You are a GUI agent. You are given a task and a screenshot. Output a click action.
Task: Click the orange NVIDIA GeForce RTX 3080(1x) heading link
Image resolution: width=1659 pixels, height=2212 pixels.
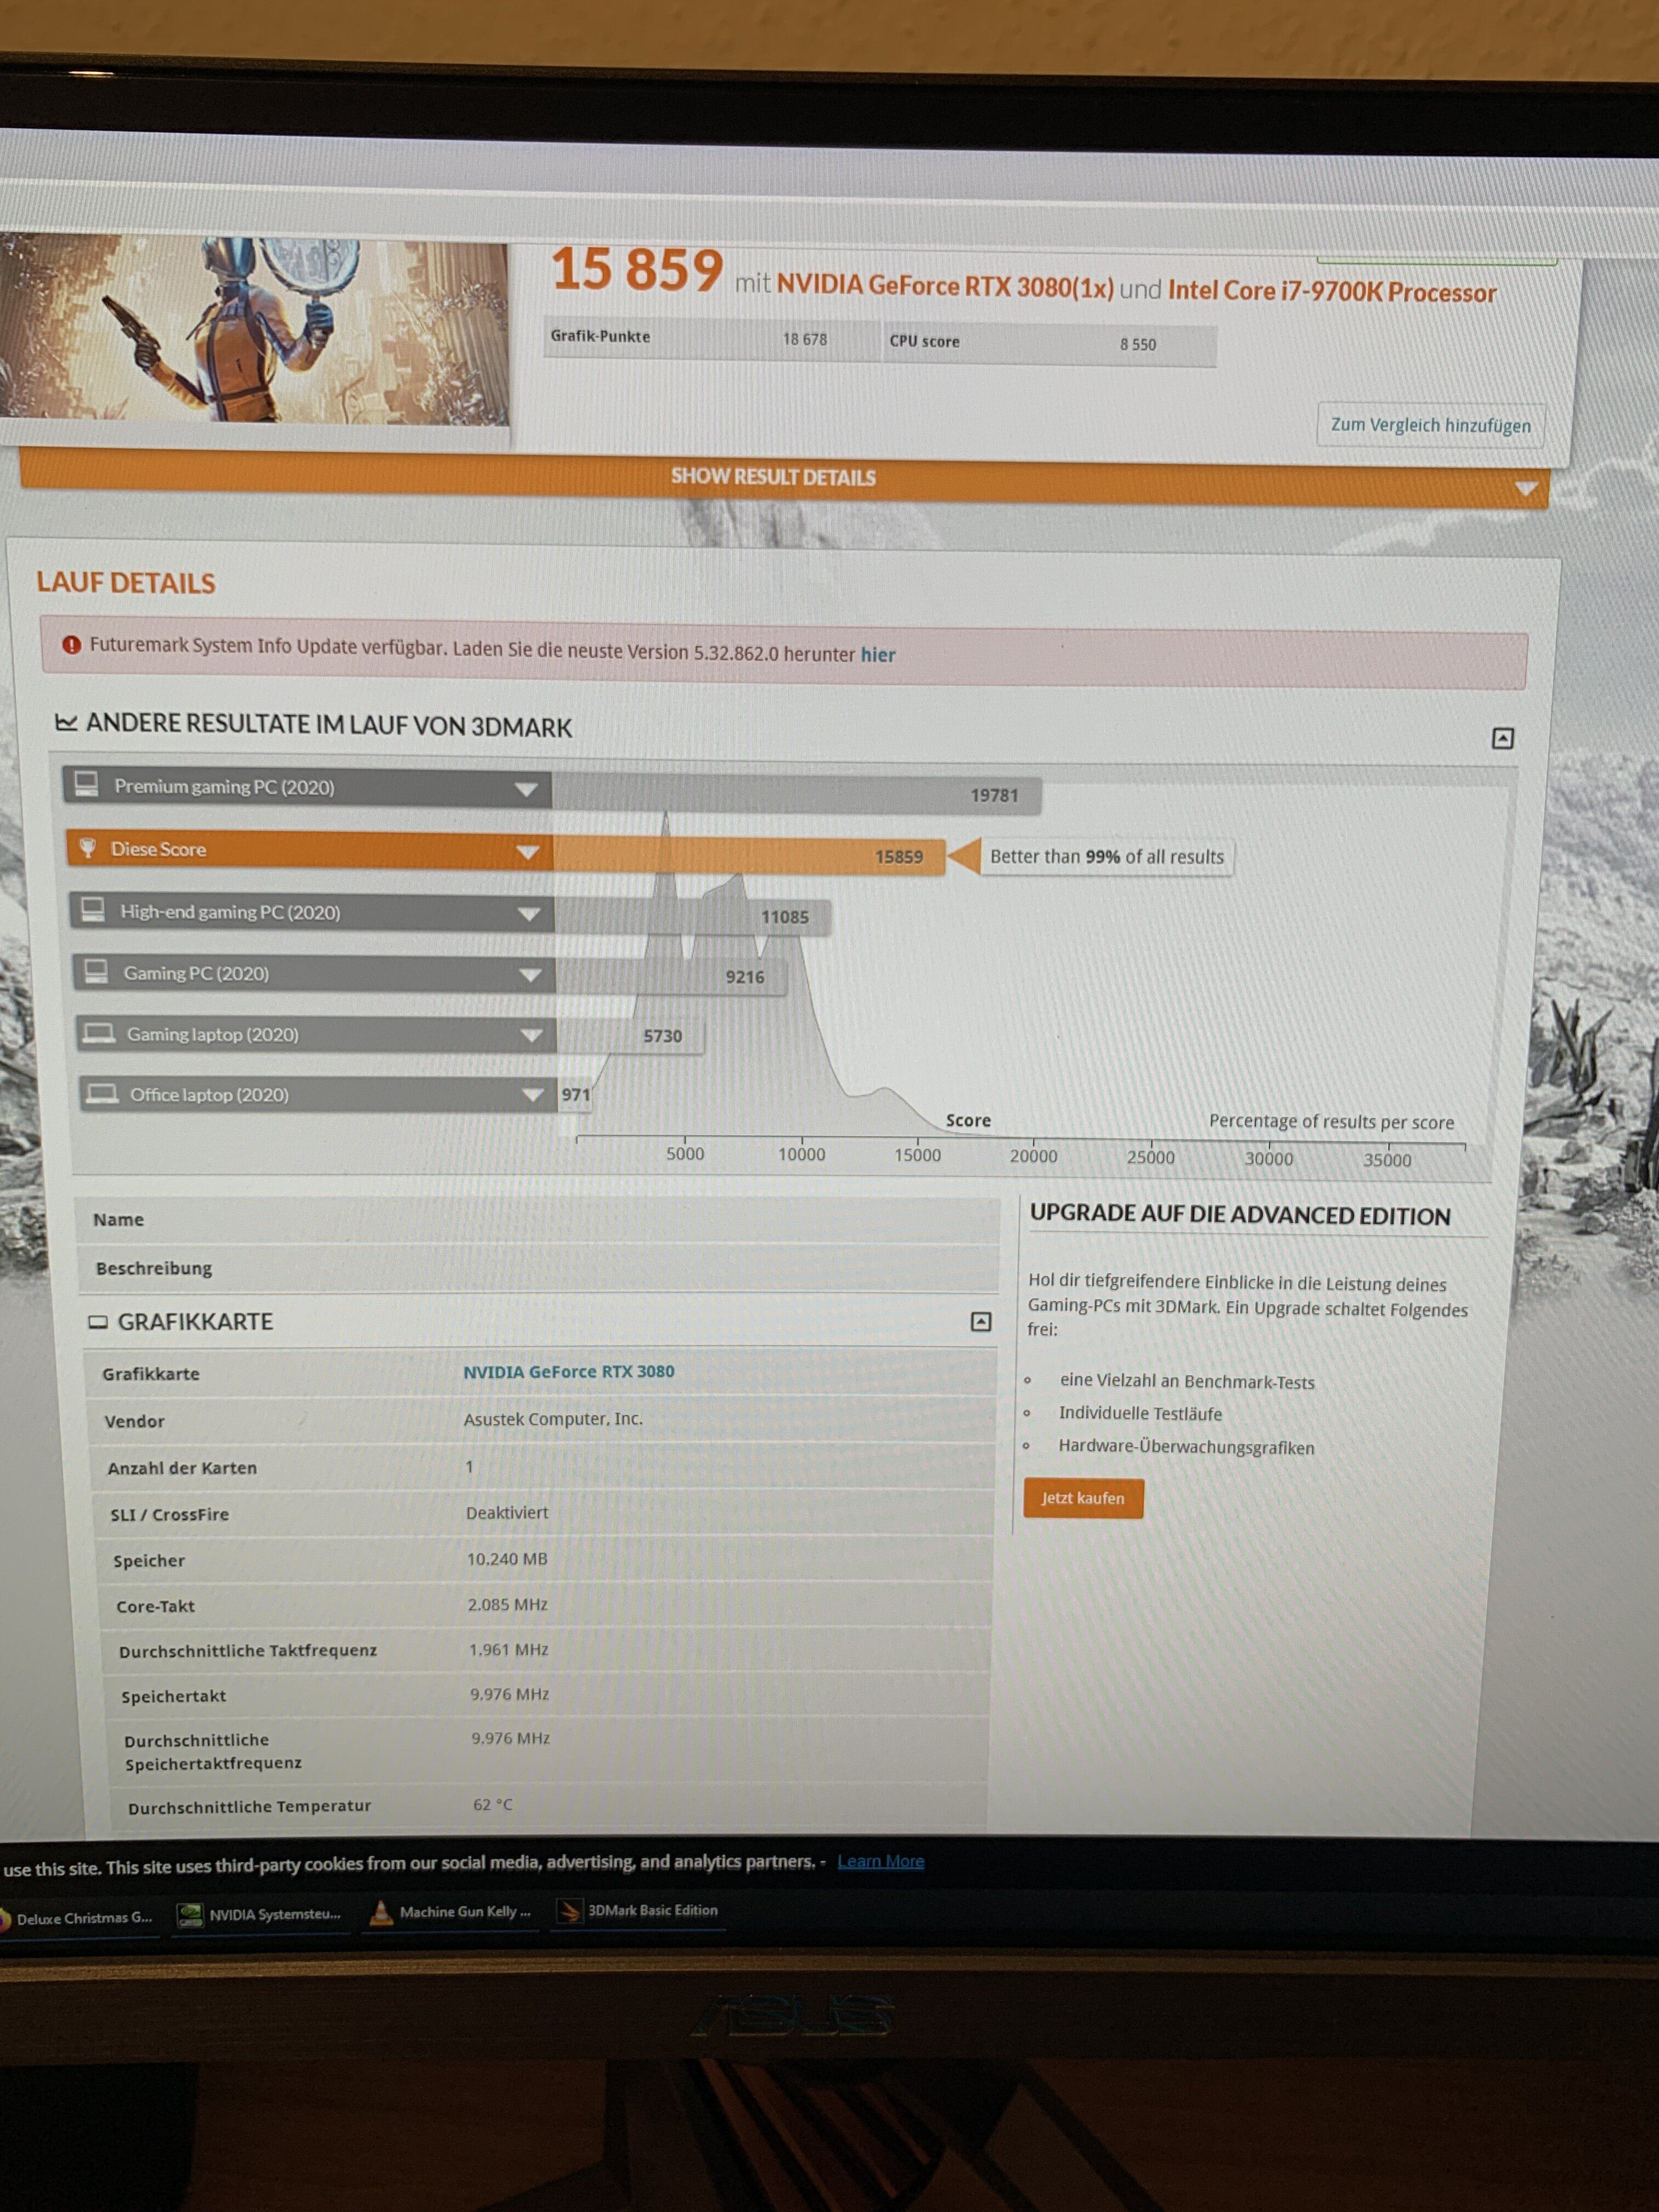click(x=945, y=286)
